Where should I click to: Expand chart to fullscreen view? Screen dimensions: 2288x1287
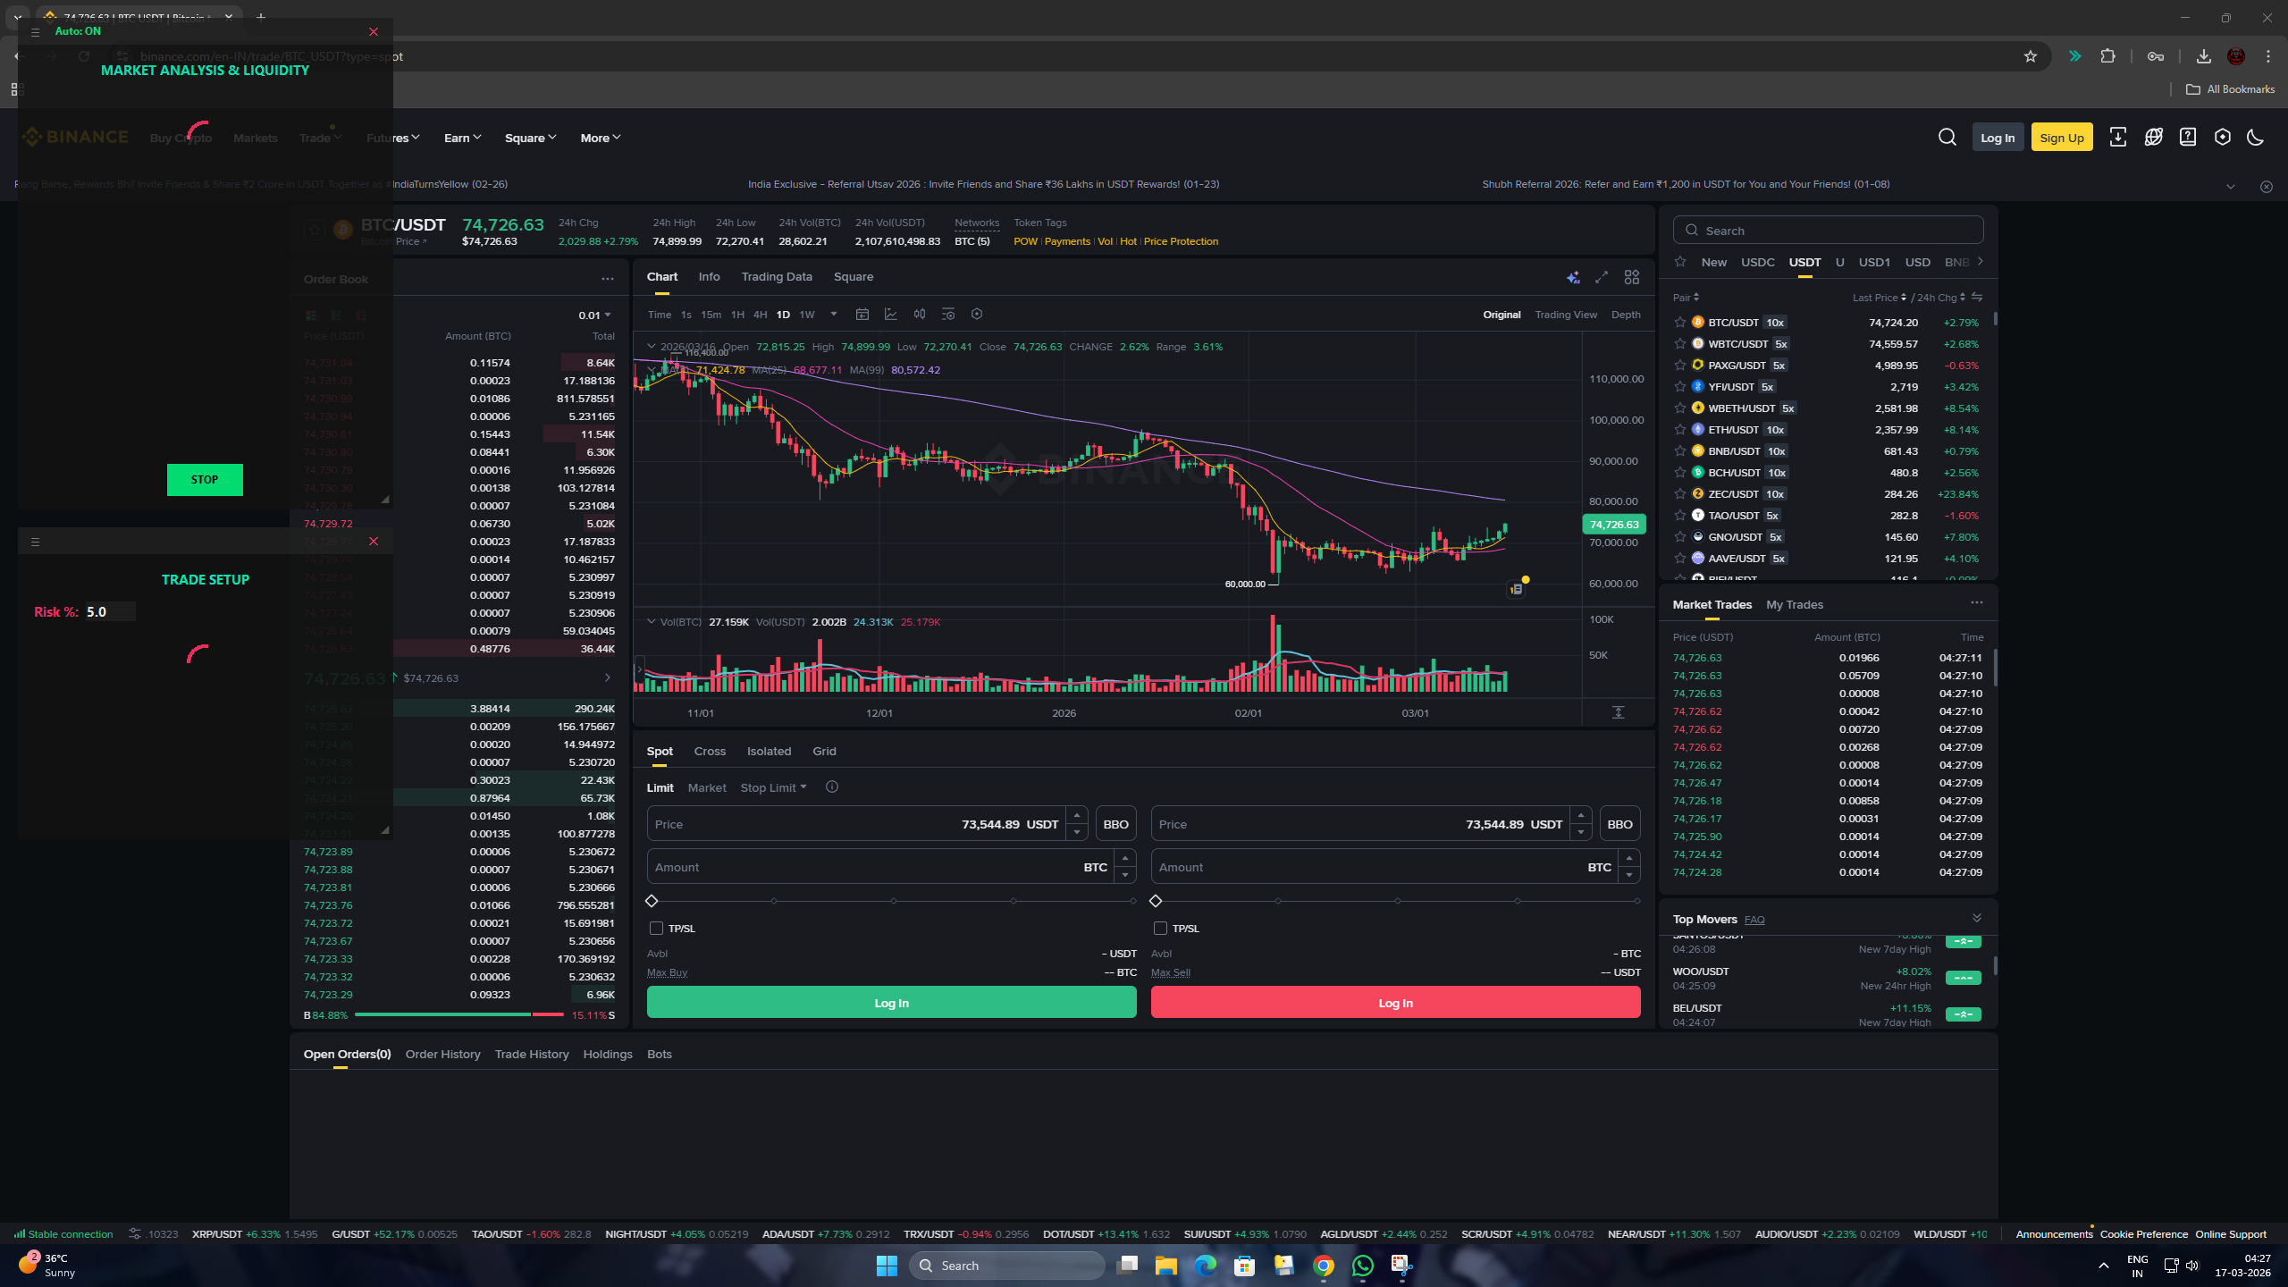pyautogui.click(x=1602, y=278)
